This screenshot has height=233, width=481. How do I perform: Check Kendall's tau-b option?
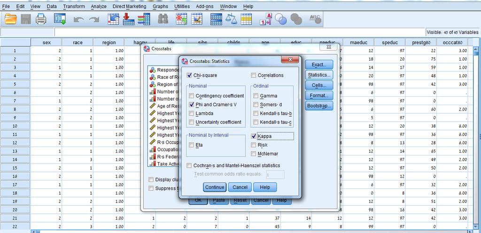click(256, 113)
